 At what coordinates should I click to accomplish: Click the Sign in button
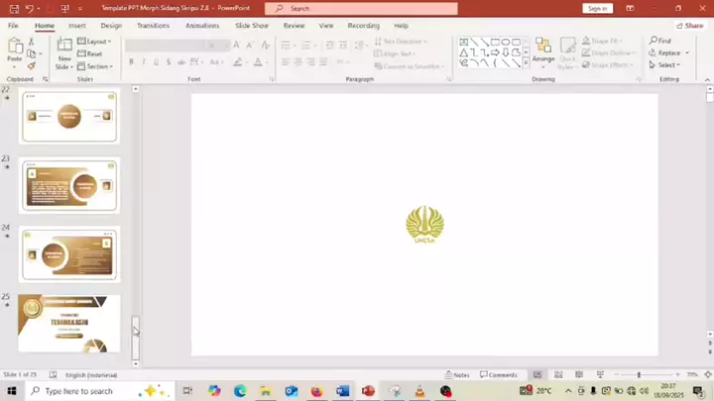click(597, 8)
